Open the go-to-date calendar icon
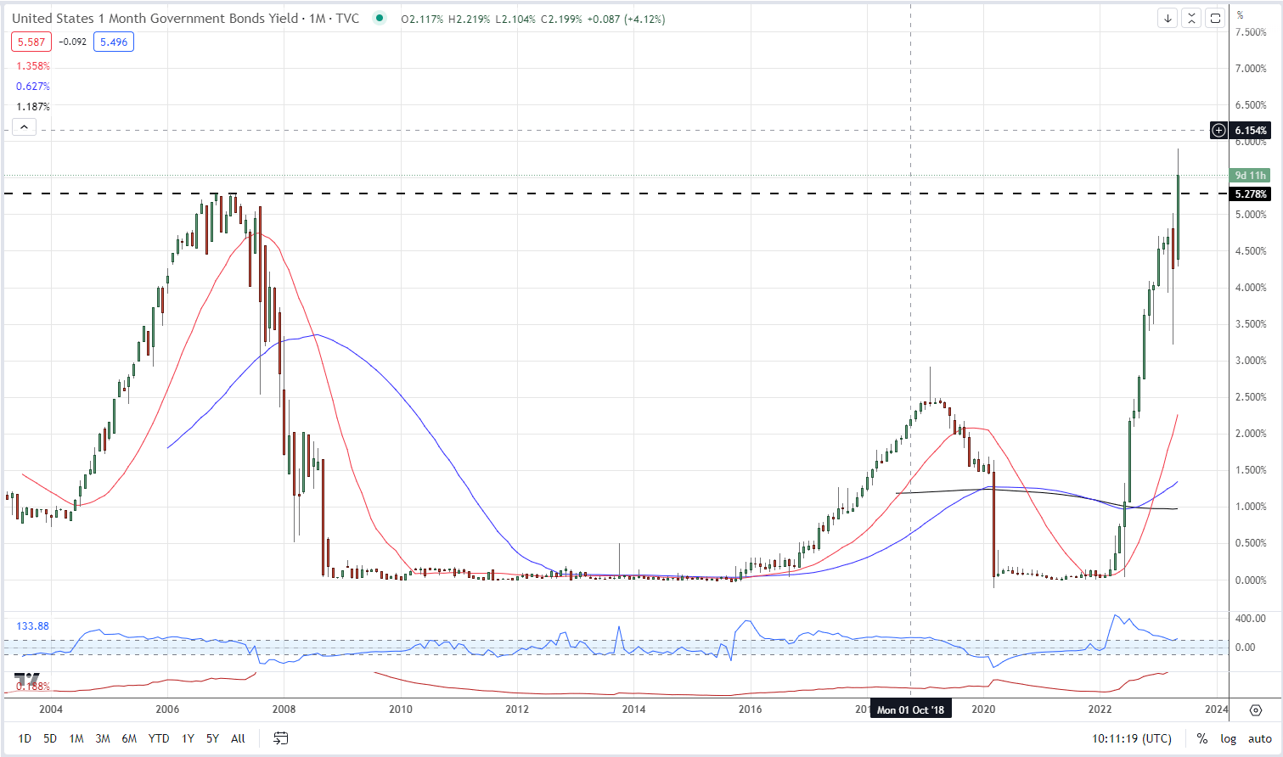The image size is (1283, 757). (x=281, y=738)
